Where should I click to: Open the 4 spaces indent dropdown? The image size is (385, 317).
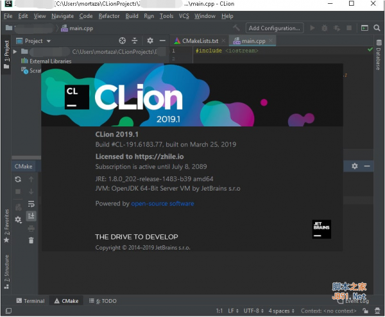pos(282,311)
